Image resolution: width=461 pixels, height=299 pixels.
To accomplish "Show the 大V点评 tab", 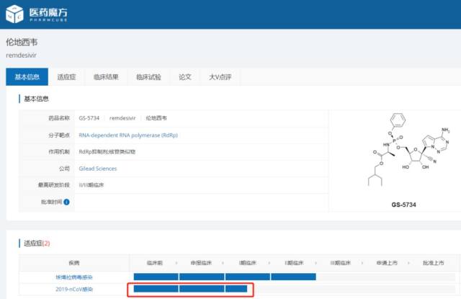I will (220, 77).
